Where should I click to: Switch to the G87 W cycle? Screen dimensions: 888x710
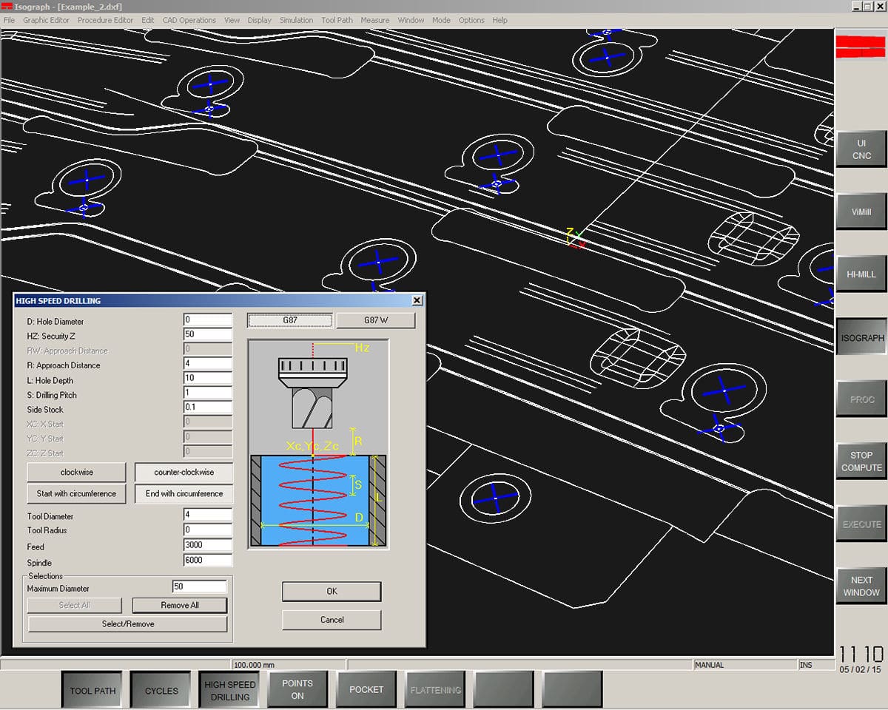click(x=375, y=319)
